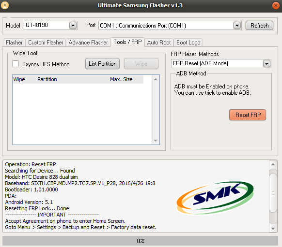Close the Ultimate Samsung Flasher window
Screen dimensions: 282x247
pyautogui.click(x=276, y=6)
